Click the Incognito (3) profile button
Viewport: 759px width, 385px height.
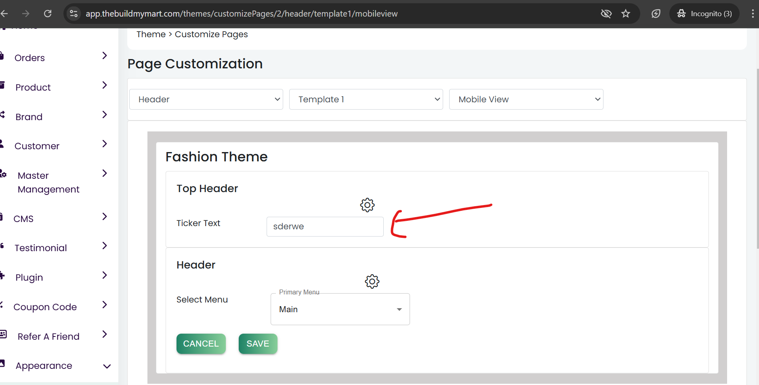[x=704, y=14]
